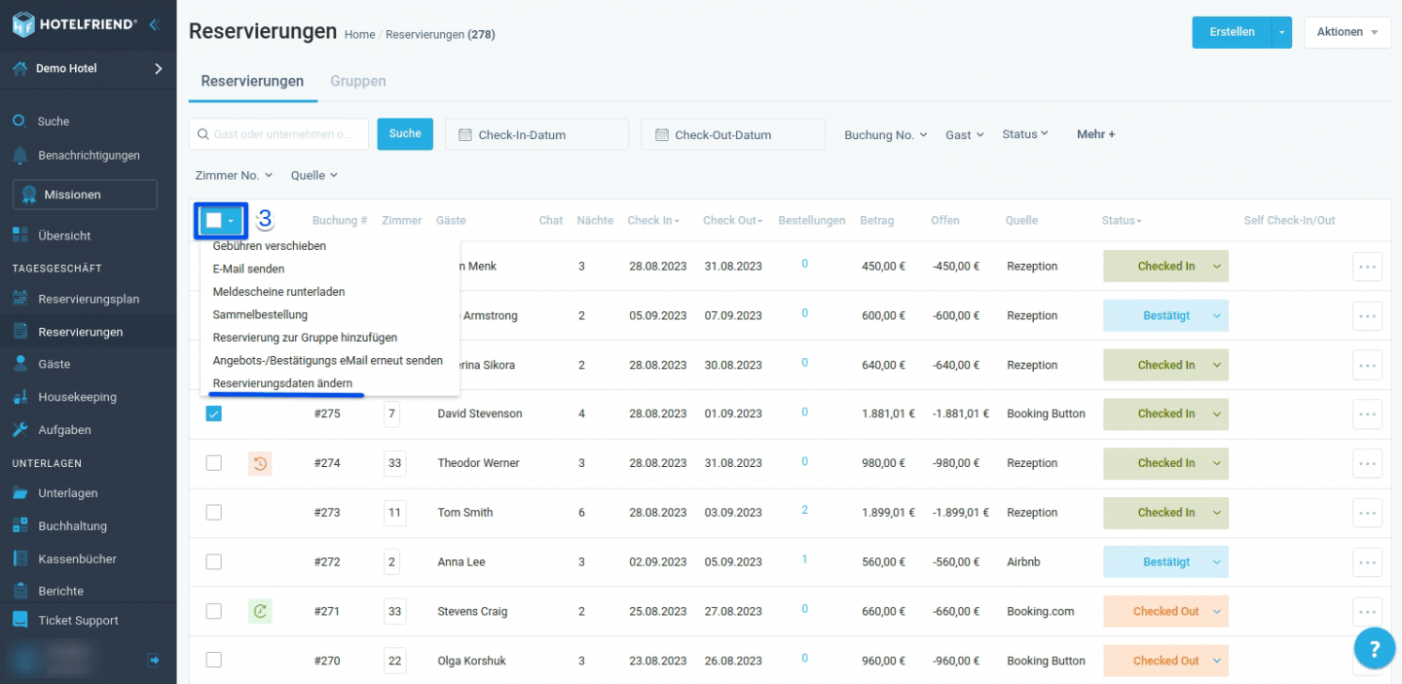The image size is (1402, 684).
Task: Open Buchung No. filter dropdown
Action: pos(885,135)
